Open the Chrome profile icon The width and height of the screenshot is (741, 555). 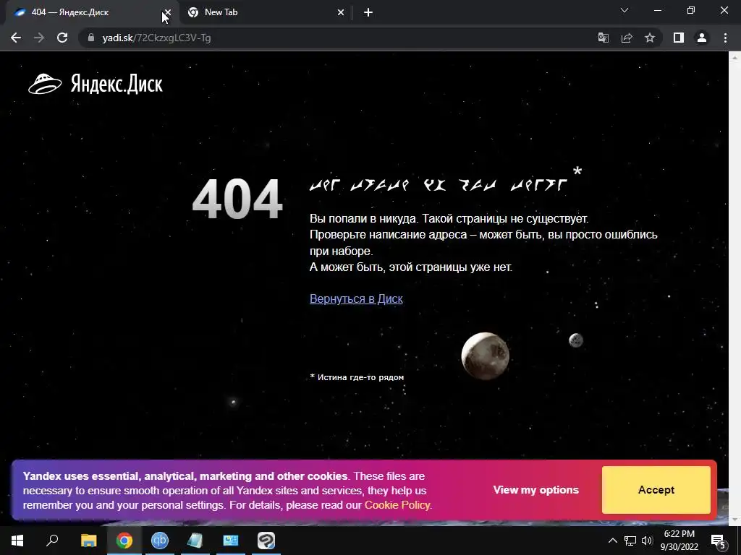[702, 38]
